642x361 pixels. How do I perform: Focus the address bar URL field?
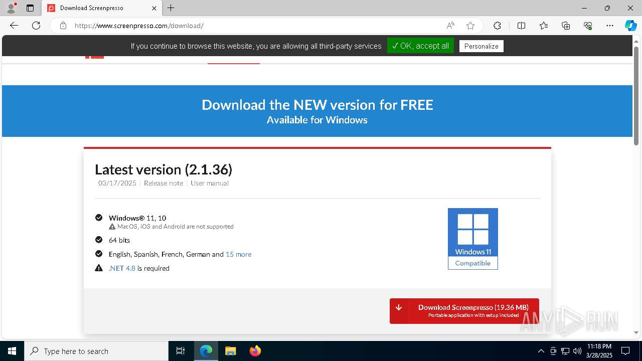click(x=256, y=26)
